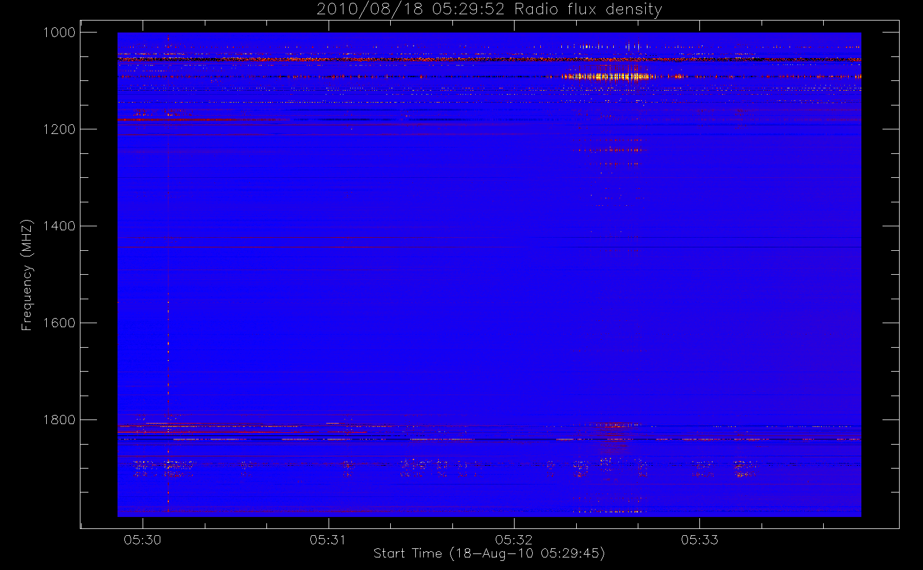Click the 1600 frequency tick label
The width and height of the screenshot is (923, 570).
point(59,323)
